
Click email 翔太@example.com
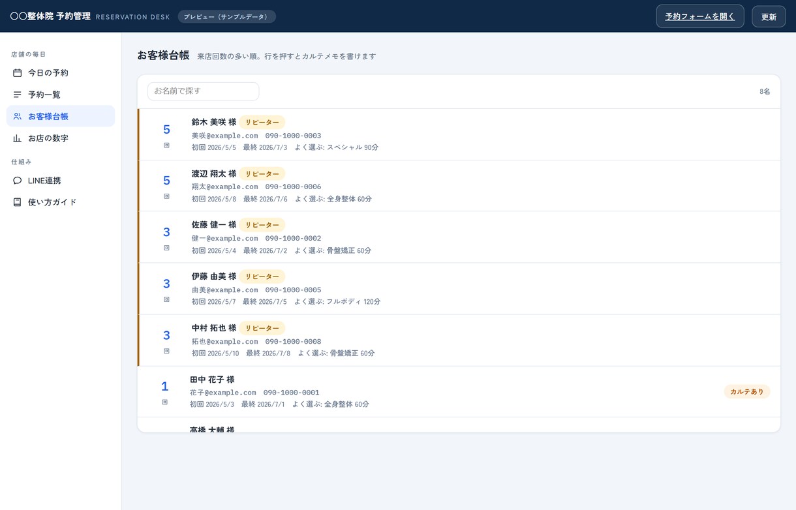pos(224,187)
